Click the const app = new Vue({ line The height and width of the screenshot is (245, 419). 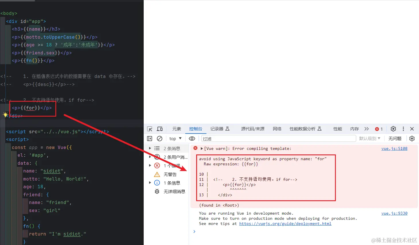[42, 147]
